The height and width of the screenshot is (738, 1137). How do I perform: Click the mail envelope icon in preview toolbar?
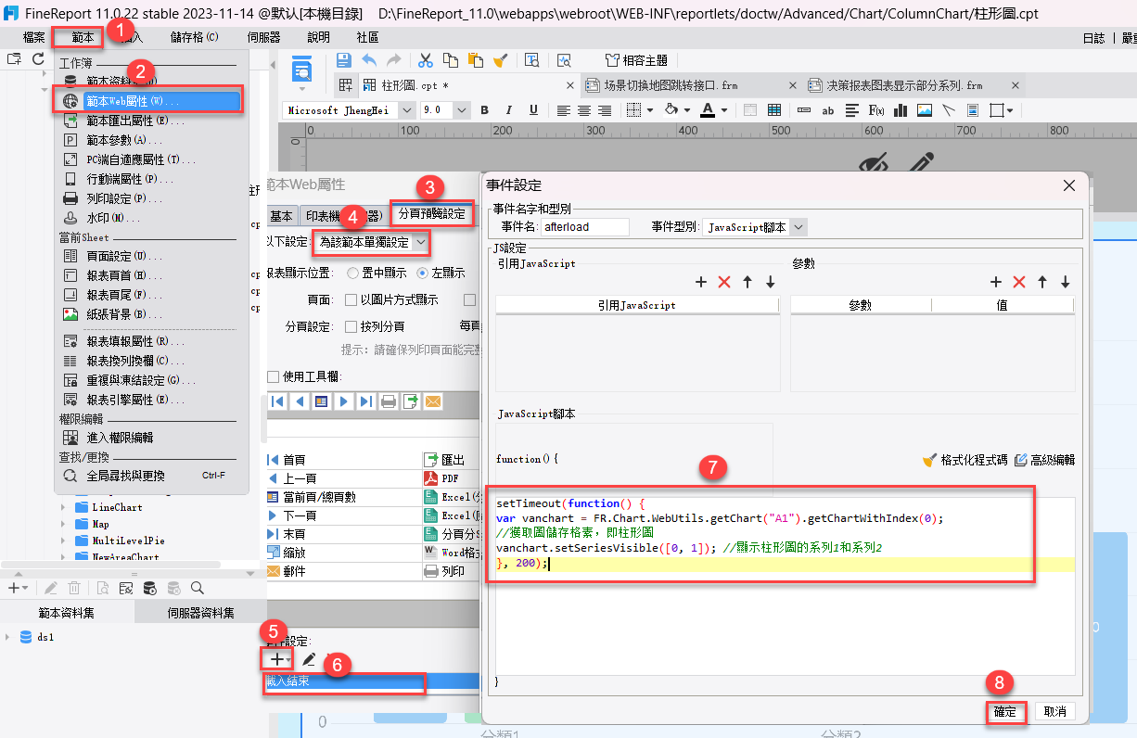[433, 401]
